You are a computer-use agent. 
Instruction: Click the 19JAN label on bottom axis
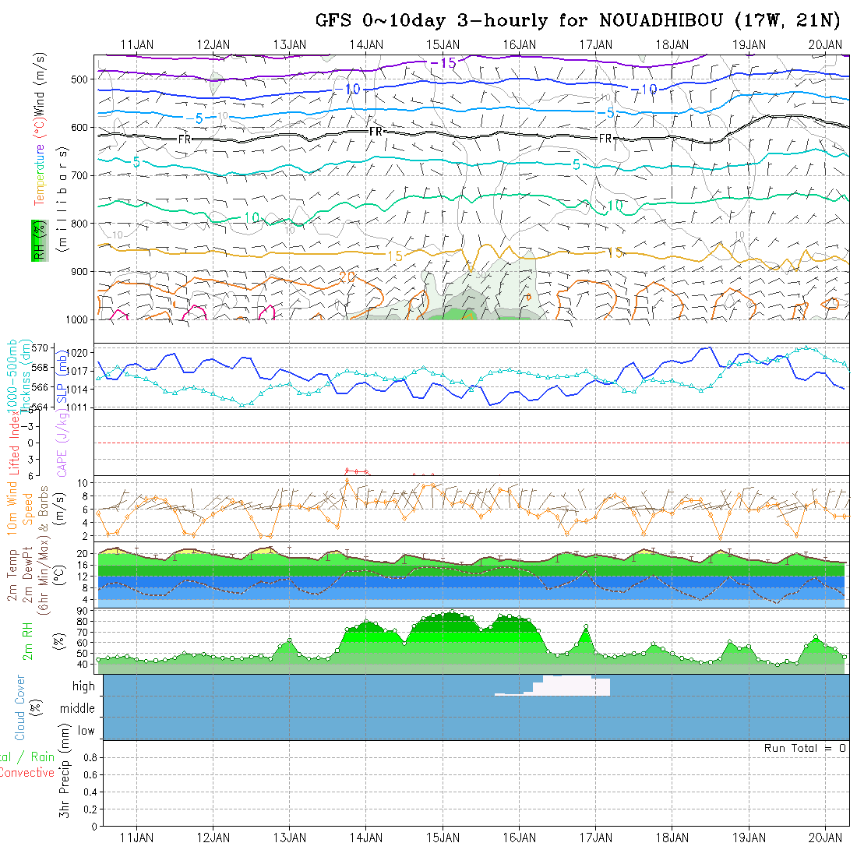749,838
